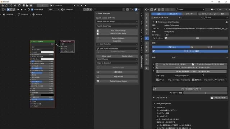This screenshot has height=129, width=230.
Task: Click pyファイルからテキストを抽出 button
Action: 173,64
